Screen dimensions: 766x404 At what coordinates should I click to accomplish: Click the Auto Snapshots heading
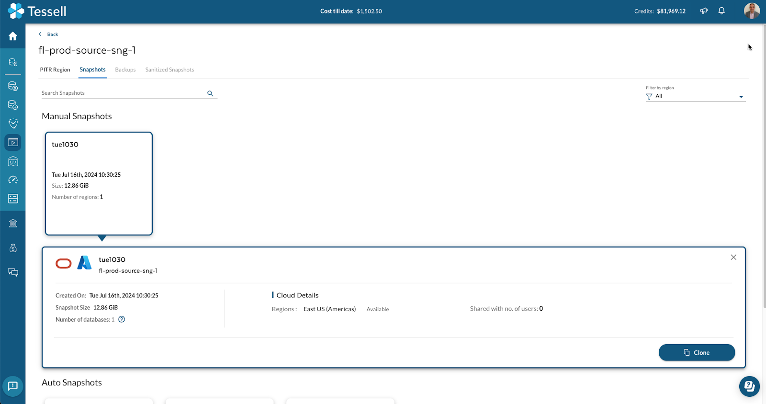click(72, 382)
